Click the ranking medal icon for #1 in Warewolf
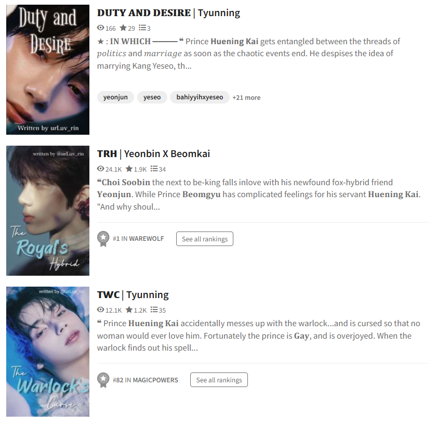This screenshot has width=435, height=425. (x=103, y=239)
